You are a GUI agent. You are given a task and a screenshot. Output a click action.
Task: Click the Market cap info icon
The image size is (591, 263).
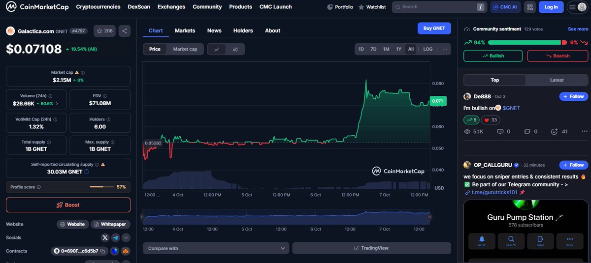(83, 72)
